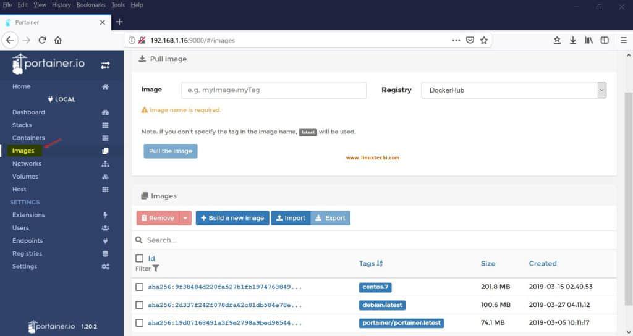This screenshot has width=633, height=336.
Task: Click the Volumes cubes icon in sidebar
Action: (105, 177)
